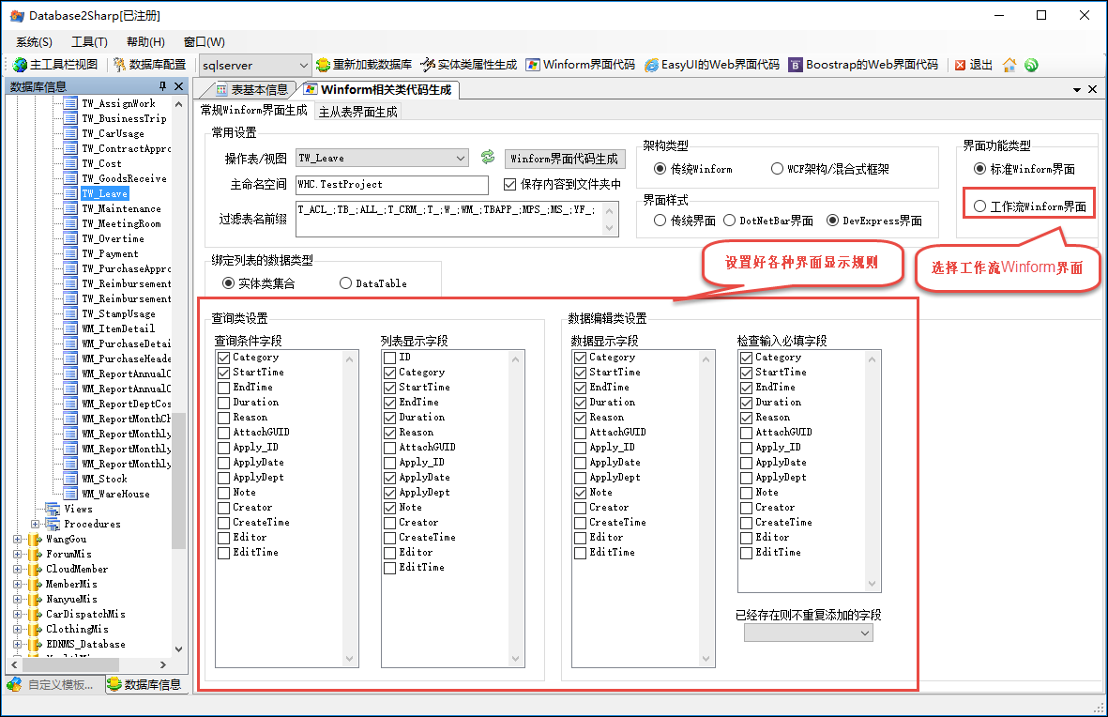Select DotNetBar界面 style radio button
The image size is (1108, 717).
(x=729, y=221)
